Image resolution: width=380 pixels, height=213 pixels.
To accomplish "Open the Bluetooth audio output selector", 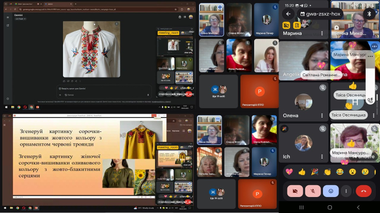I will coord(369,14).
